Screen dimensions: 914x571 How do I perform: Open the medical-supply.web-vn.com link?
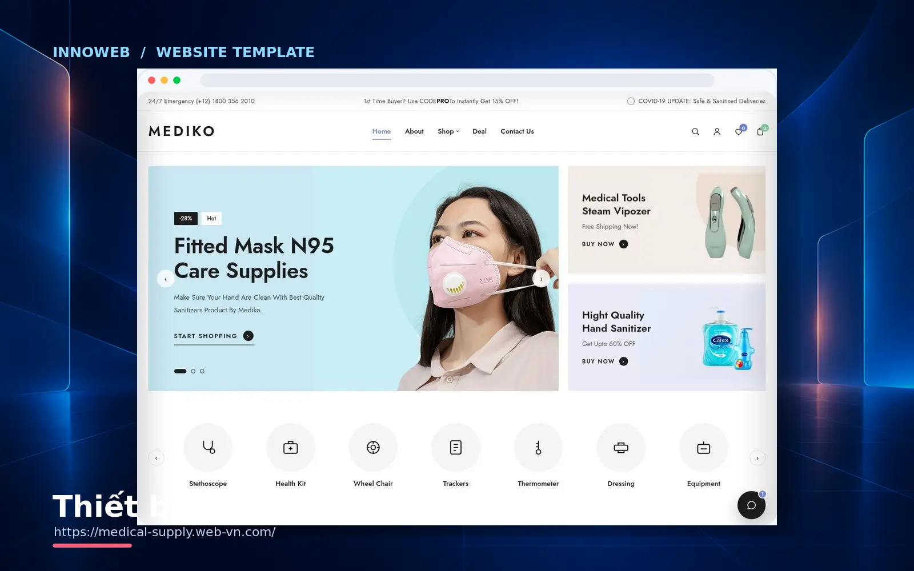[x=165, y=532]
